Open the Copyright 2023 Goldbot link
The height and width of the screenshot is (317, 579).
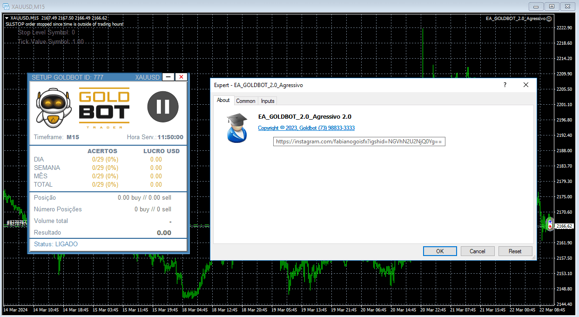(x=306, y=128)
